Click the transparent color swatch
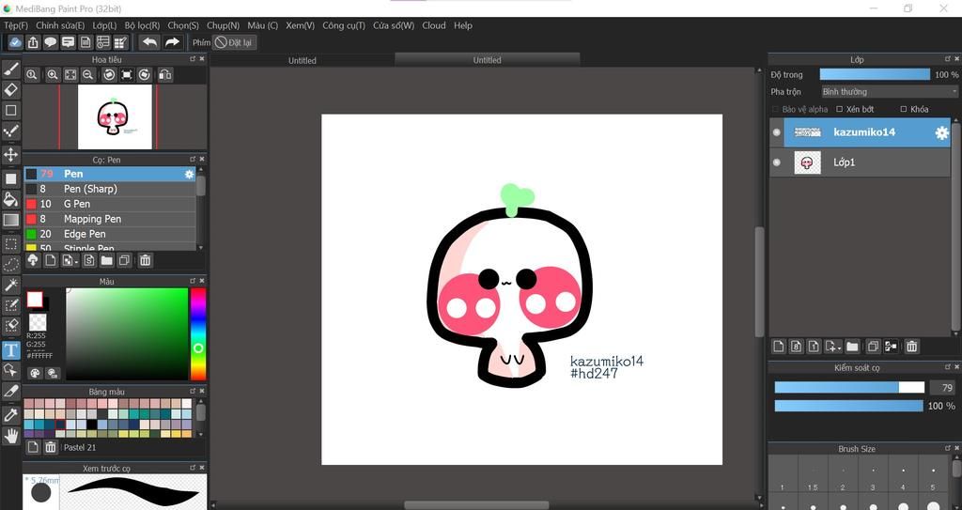The image size is (962, 510). pyautogui.click(x=38, y=322)
